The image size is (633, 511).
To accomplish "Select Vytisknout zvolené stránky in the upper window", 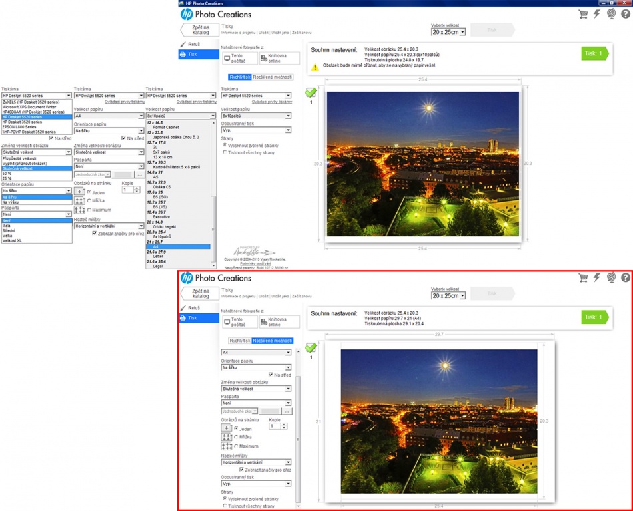I will [225, 145].
